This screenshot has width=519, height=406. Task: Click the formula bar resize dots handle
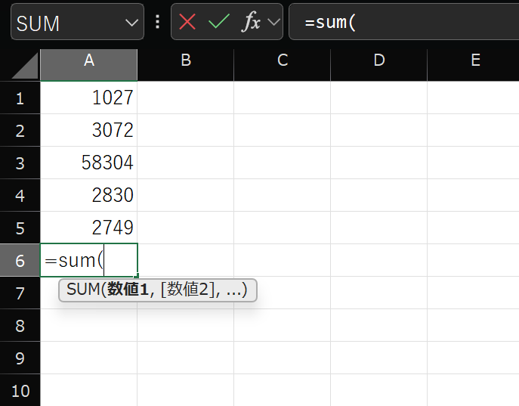[x=158, y=22]
